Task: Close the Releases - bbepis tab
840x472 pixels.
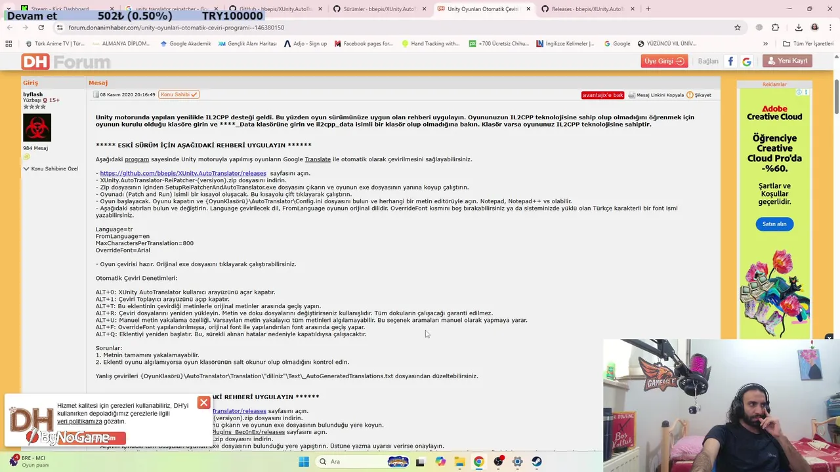Action: click(x=633, y=9)
